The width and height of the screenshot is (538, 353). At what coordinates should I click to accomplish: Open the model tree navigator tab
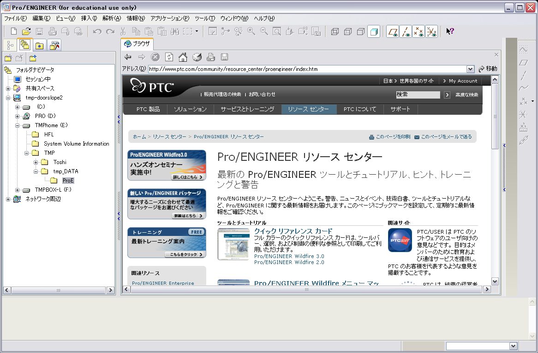point(10,45)
